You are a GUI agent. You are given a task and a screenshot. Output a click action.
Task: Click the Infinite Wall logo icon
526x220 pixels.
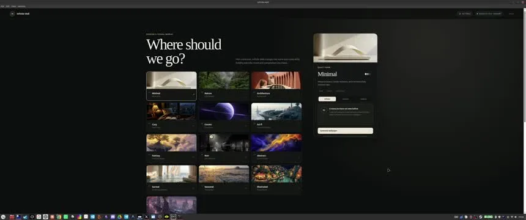pyautogui.click(x=12, y=13)
